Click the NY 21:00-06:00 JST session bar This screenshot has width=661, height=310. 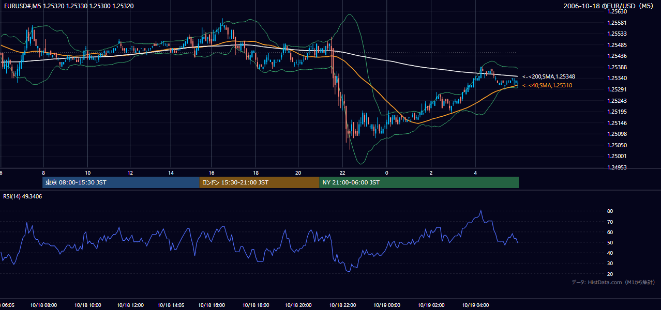419,182
